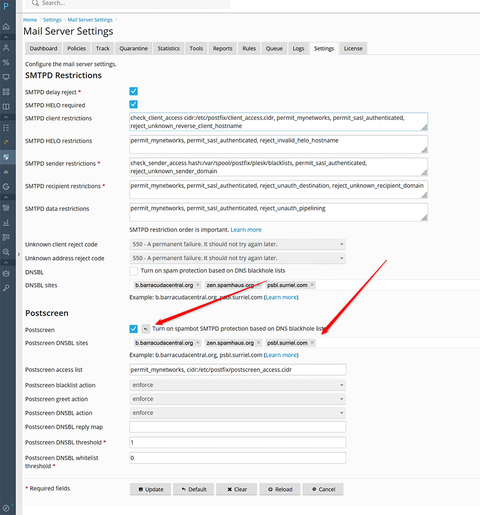480x515 pixels.
Task: Remove b.barracudacentral.org from Postscreen DNSBL sites
Action: (198, 342)
